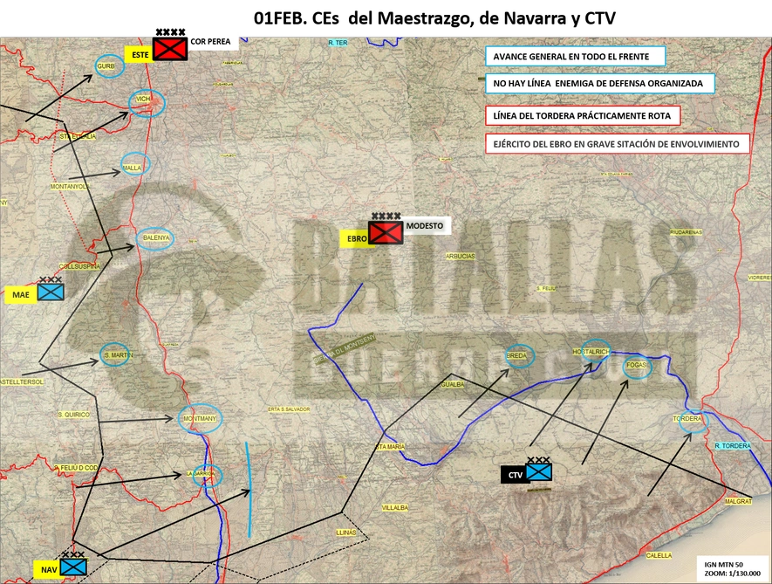The width and height of the screenshot is (772, 584).
Task: Click the R. TORDERA river label
Action: [733, 446]
